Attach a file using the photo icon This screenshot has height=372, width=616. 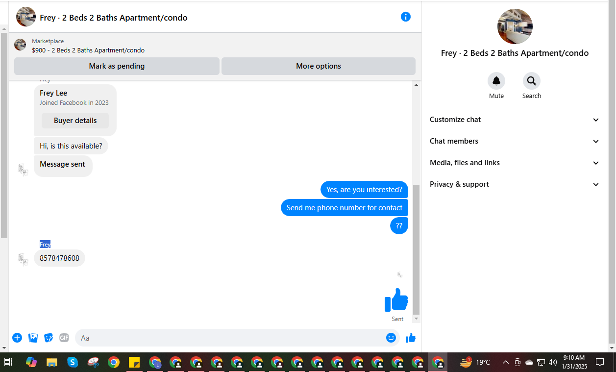tap(33, 338)
